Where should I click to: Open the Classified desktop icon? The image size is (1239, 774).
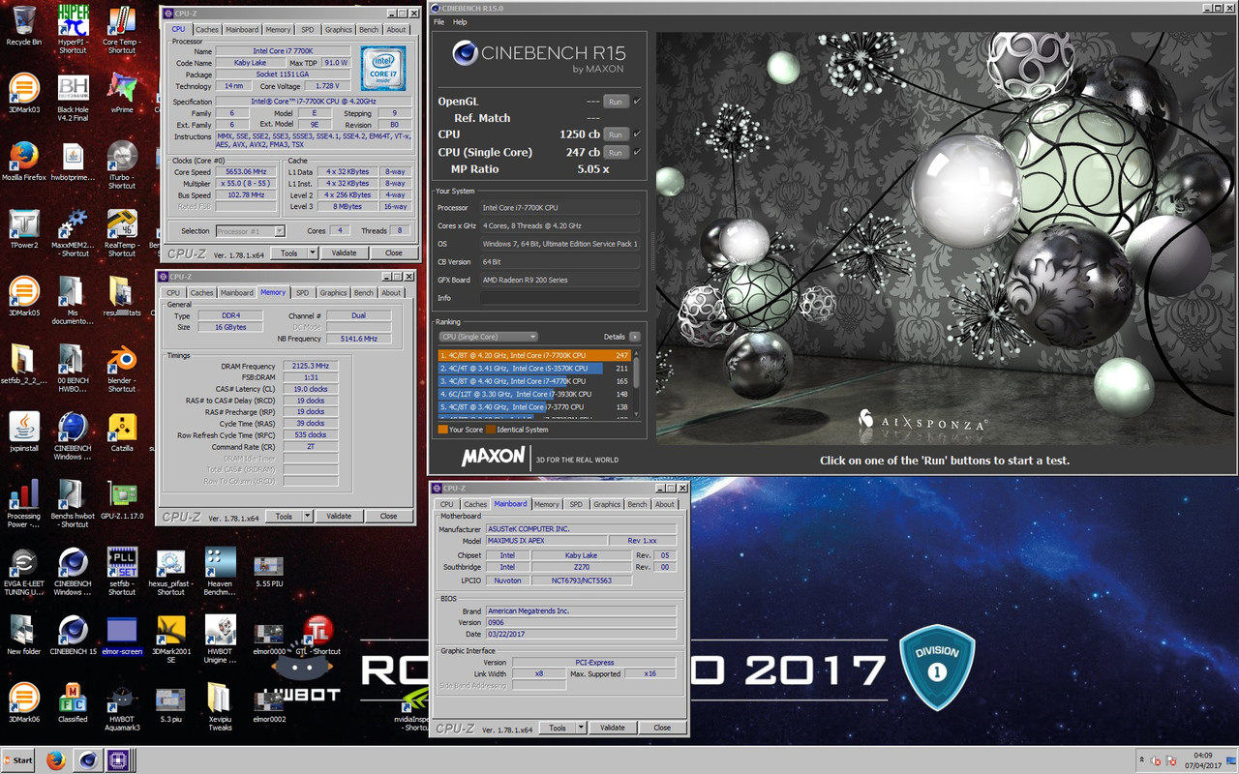[x=73, y=702]
